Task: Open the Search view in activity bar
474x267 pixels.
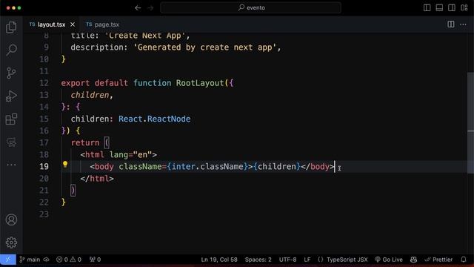Action: tap(11, 50)
